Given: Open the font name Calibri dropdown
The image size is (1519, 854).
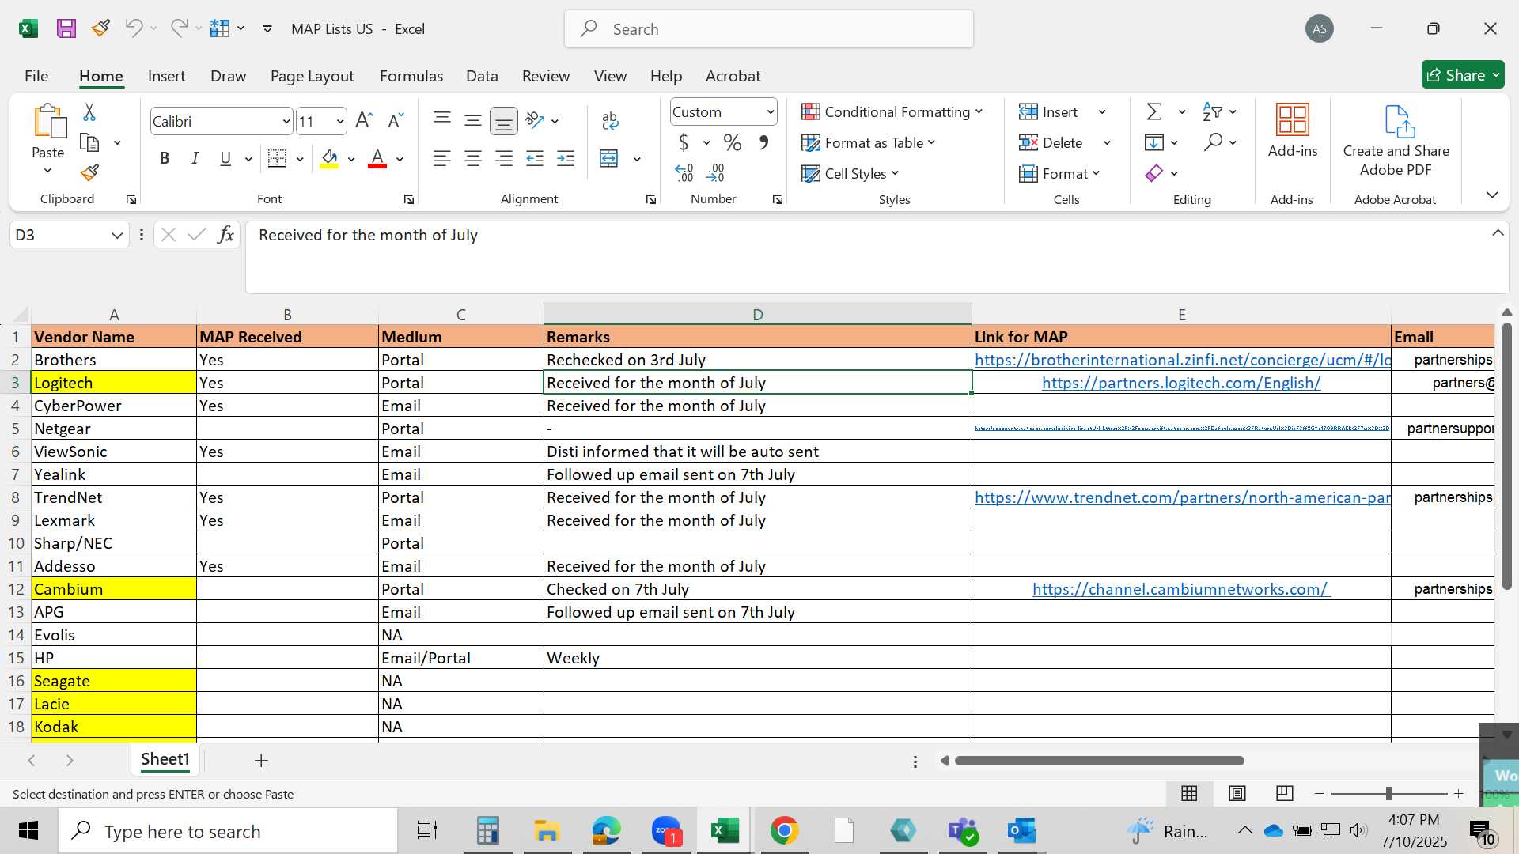Looking at the screenshot, I should [x=286, y=121].
